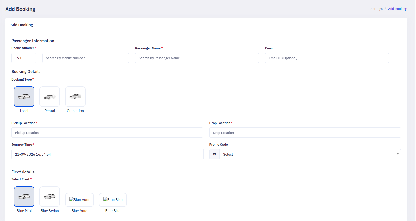Viewport: 416px width, 221px height.
Task: Focus the Search By Mobile Number field
Action: pyautogui.click(x=86, y=58)
